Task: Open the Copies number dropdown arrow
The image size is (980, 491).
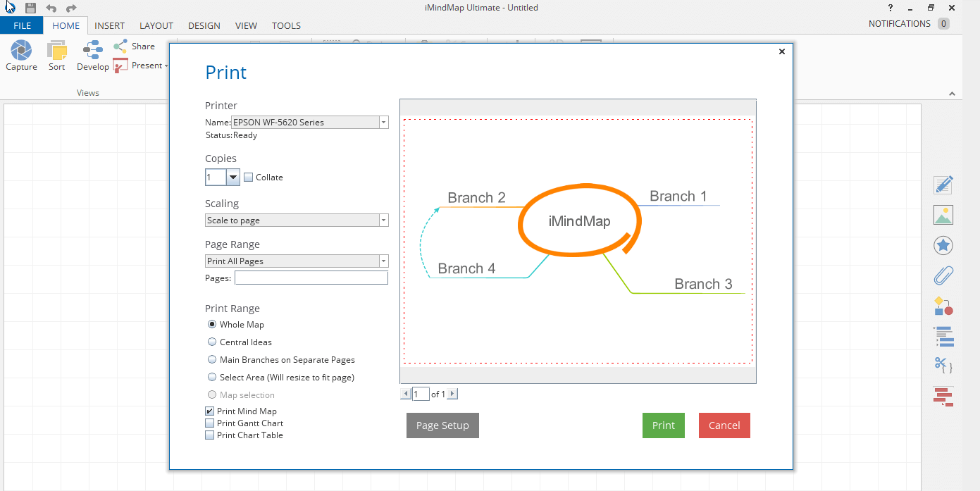Action: 233,178
